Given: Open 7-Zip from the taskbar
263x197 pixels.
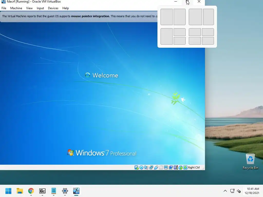Looking at the screenshot, I should tap(42, 191).
